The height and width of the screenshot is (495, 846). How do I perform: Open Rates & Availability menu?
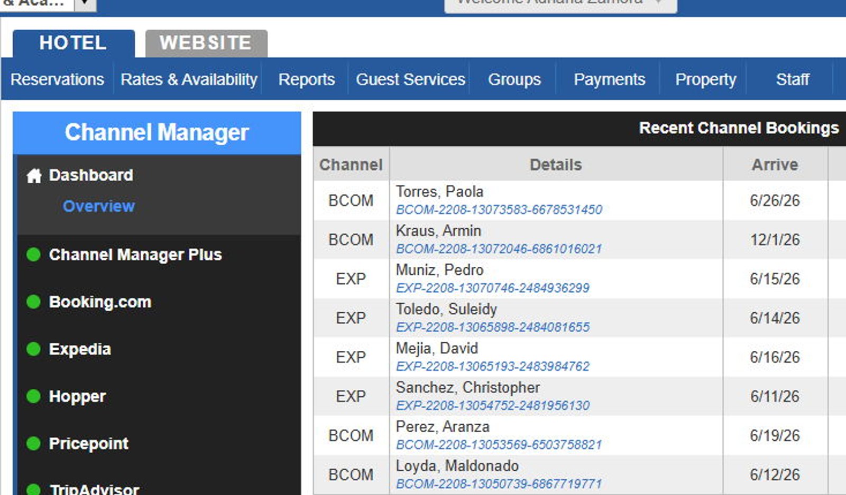tap(189, 79)
